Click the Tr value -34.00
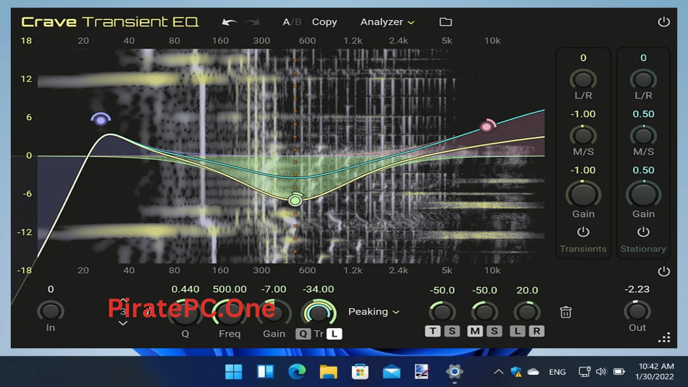This screenshot has width=688, height=387. point(318,289)
